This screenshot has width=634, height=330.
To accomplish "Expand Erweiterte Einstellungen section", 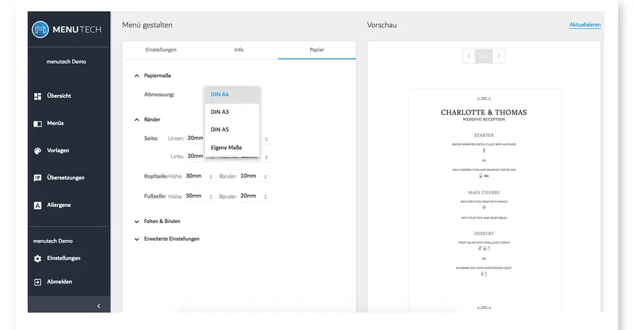I will click(137, 239).
